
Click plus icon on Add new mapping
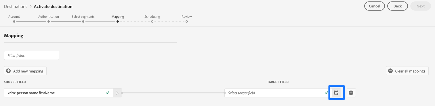pyautogui.click(x=9, y=71)
